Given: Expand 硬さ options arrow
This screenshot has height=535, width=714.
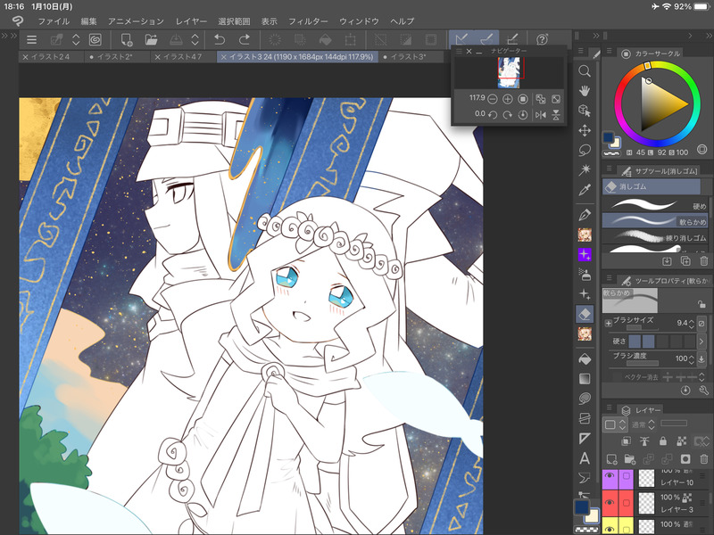Looking at the screenshot, I should tap(702, 341).
